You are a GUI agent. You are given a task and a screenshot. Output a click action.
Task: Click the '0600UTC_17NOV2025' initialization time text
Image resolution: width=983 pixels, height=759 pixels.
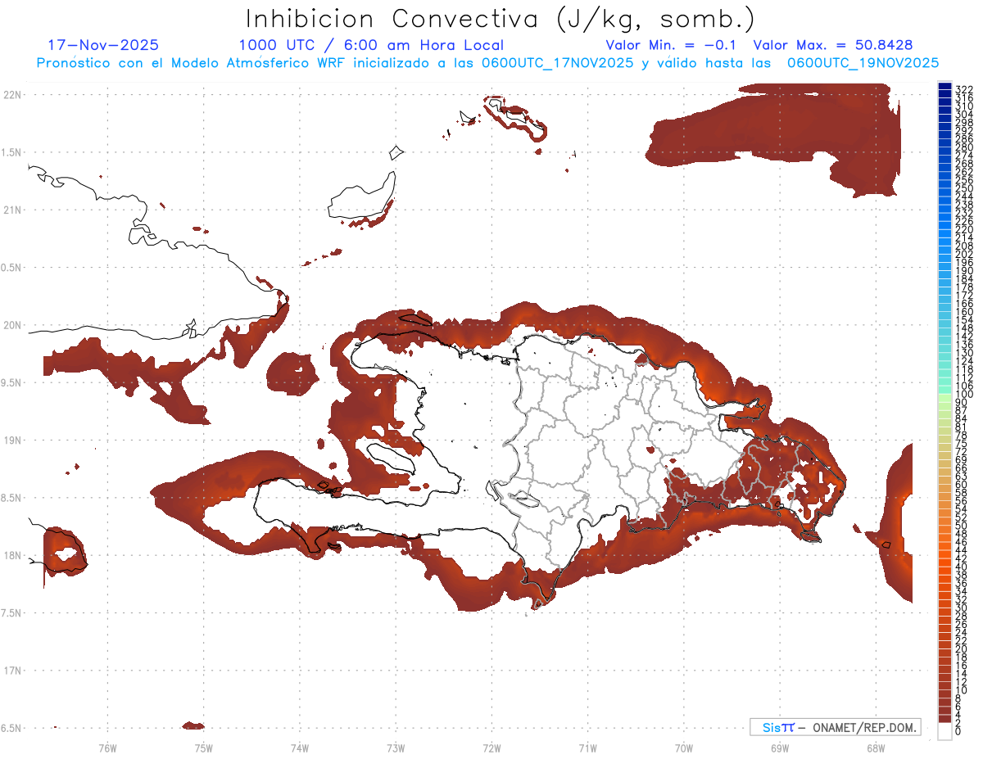coord(556,63)
